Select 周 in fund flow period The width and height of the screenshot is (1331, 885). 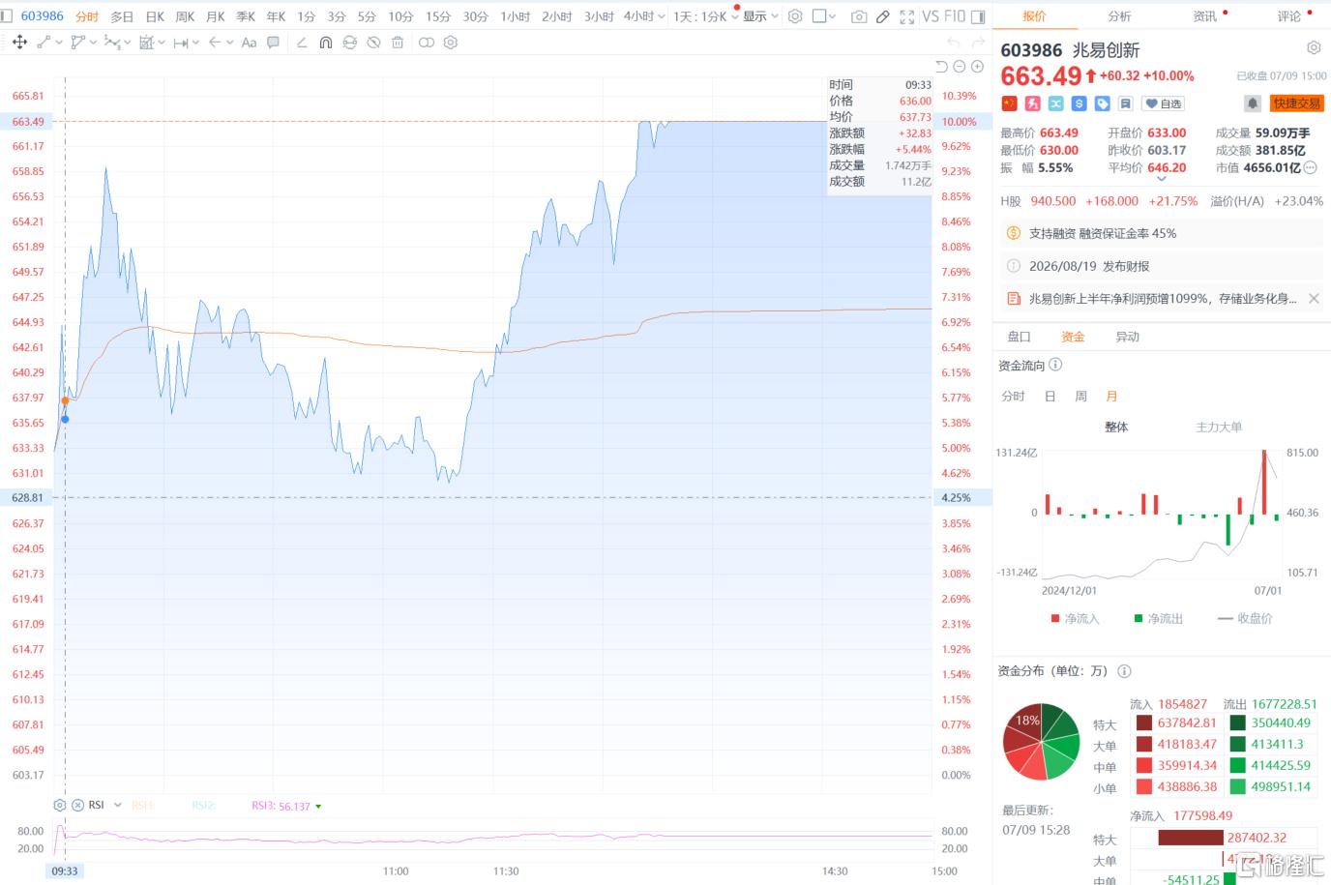click(x=1080, y=397)
